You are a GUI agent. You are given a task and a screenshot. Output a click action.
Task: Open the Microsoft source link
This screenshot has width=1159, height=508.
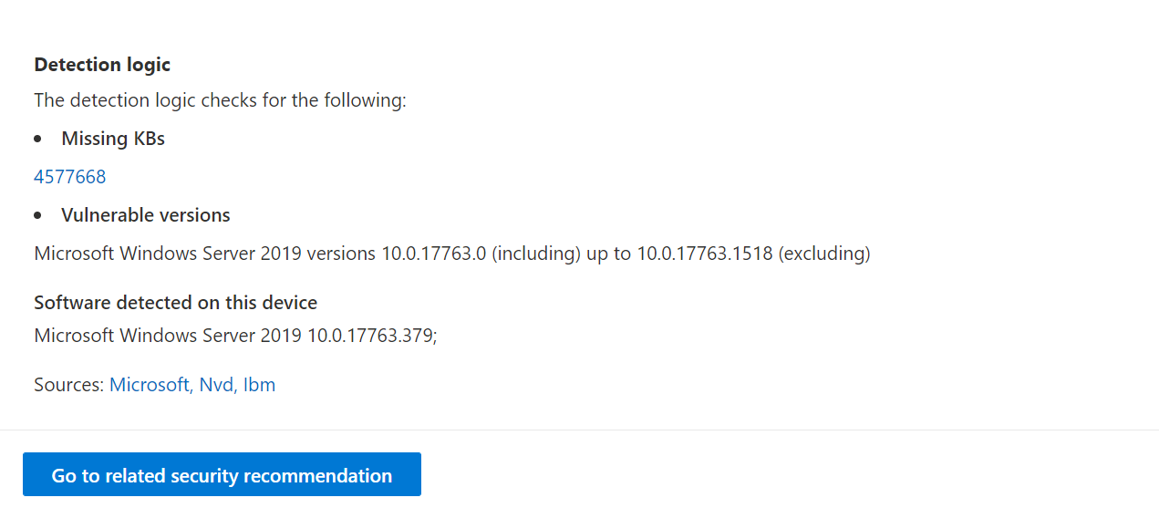click(x=150, y=385)
